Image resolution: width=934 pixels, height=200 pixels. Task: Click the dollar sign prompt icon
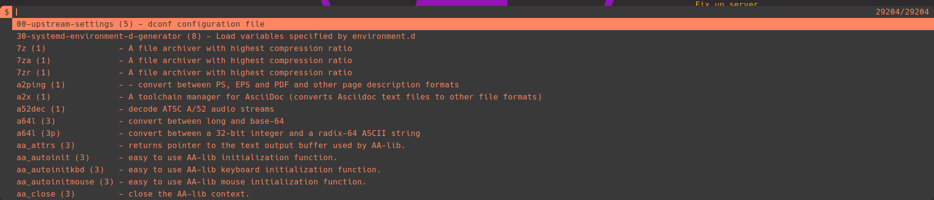6,12
